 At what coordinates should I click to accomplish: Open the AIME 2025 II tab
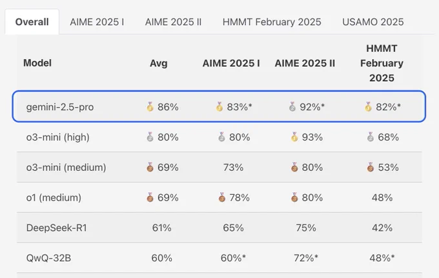tap(173, 22)
